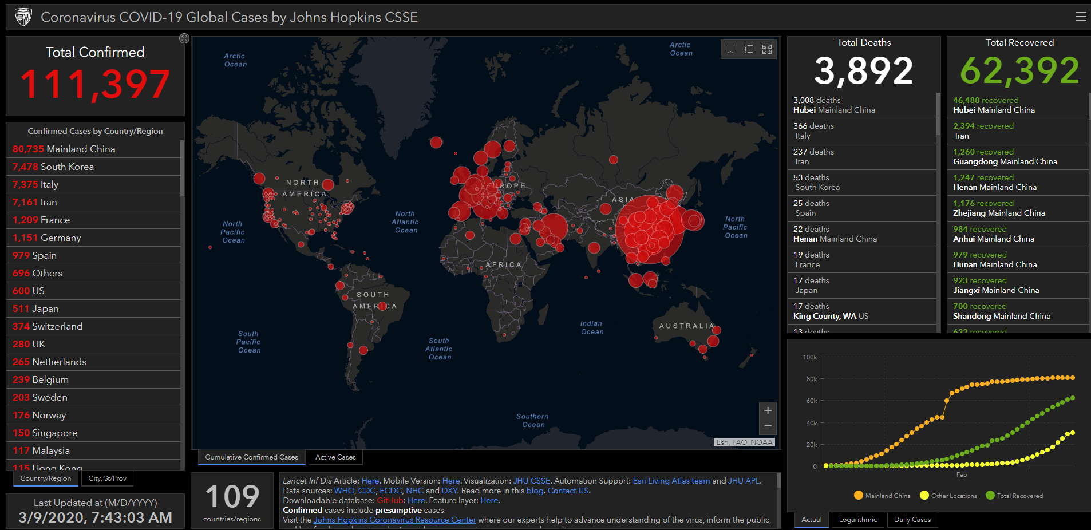Click the Esri, FAO, NOAA attribution
The width and height of the screenshot is (1091, 530).
pyautogui.click(x=745, y=442)
